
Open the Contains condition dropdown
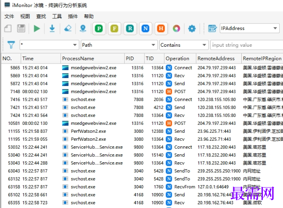[x=184, y=45]
